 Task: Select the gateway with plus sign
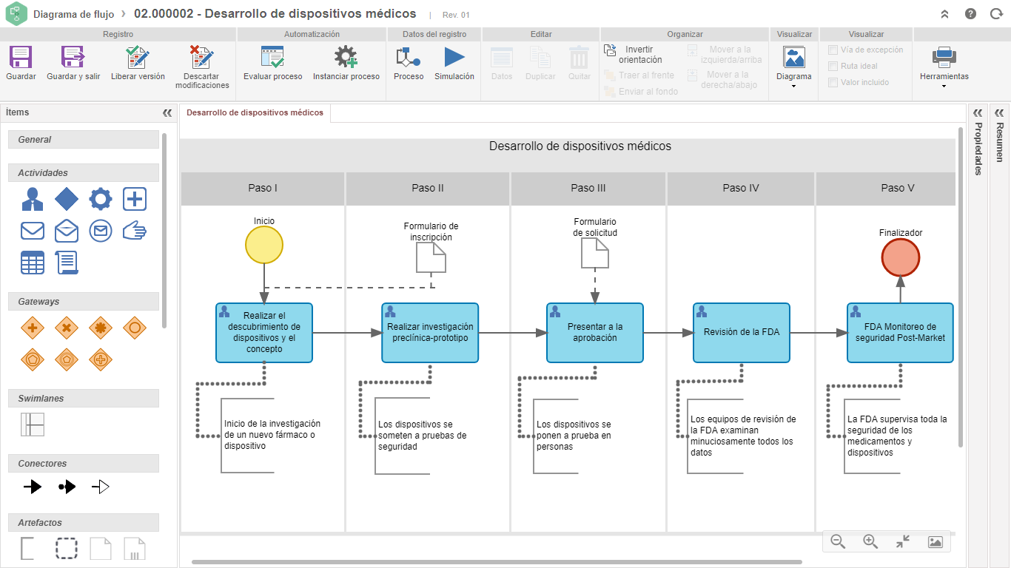point(32,327)
